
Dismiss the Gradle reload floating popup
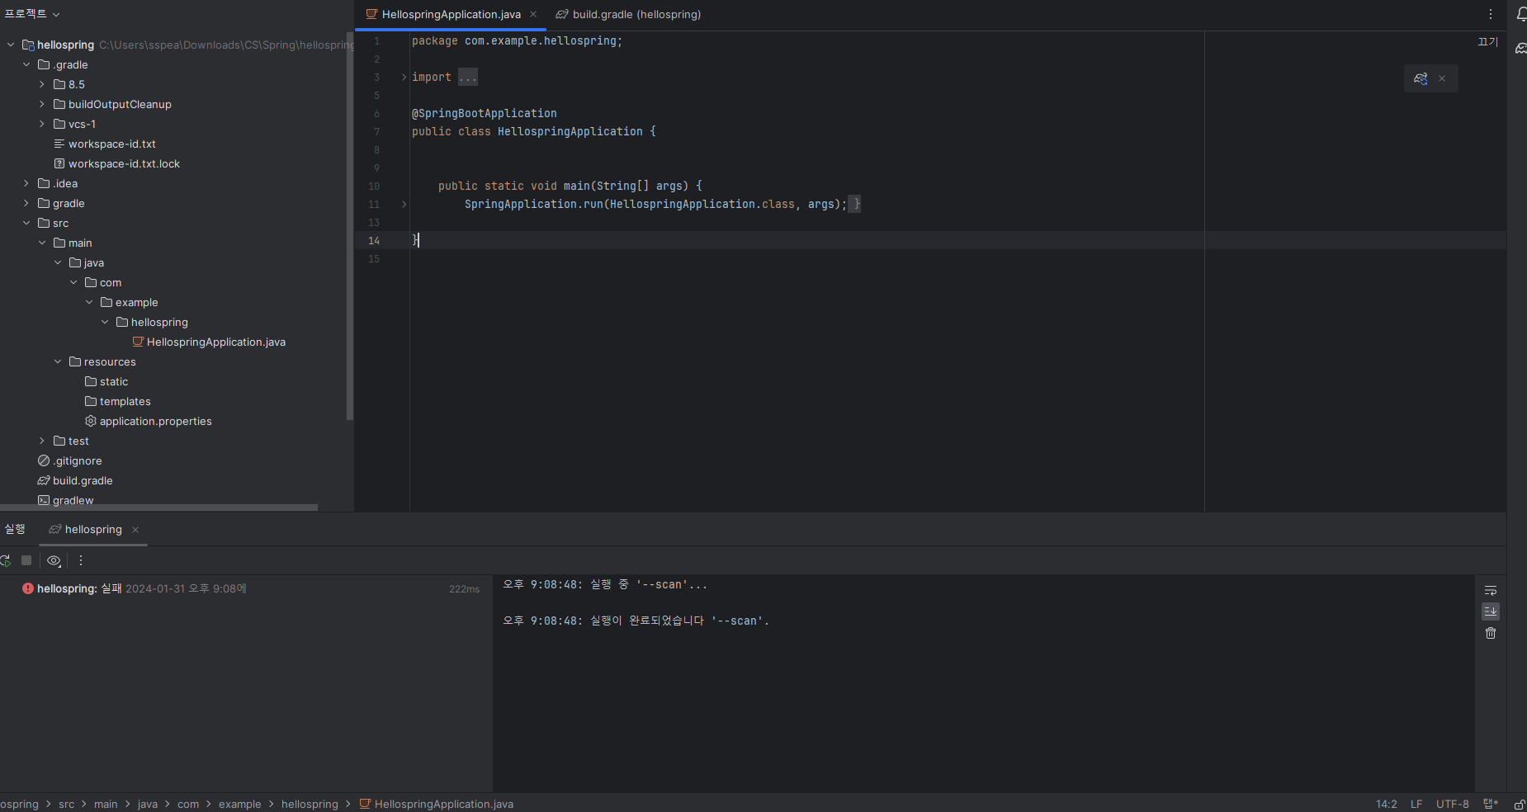pyautogui.click(x=1442, y=78)
